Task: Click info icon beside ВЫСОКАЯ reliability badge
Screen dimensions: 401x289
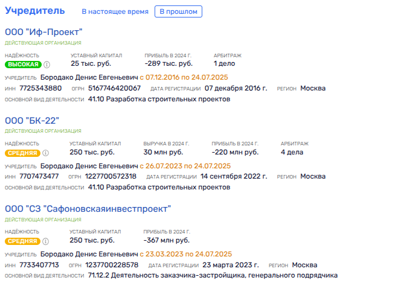Action: [x=47, y=65]
